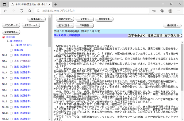Open the favorites star icon

pyautogui.click(x=154, y=11)
